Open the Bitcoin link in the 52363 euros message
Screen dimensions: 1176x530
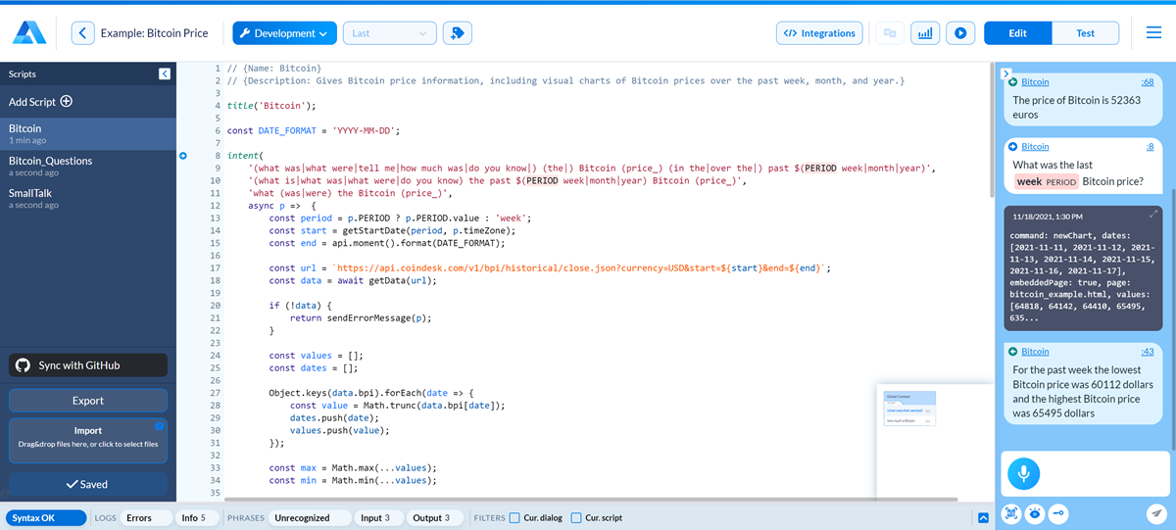pos(1035,82)
